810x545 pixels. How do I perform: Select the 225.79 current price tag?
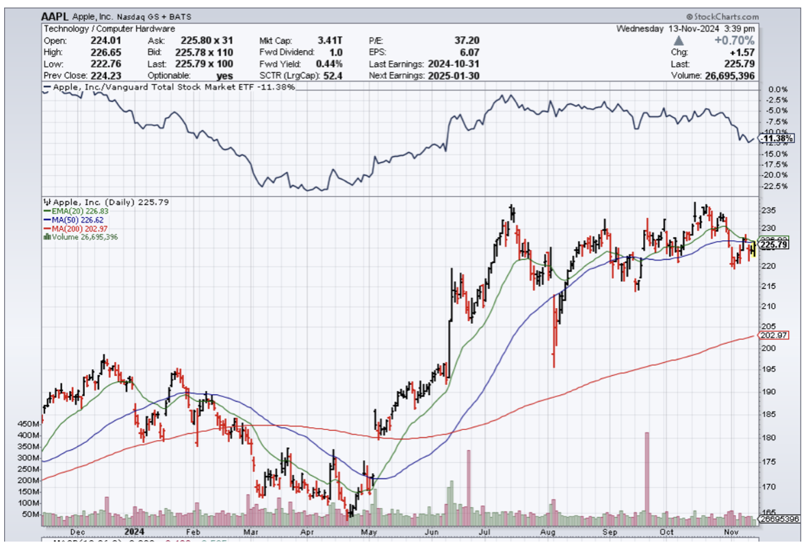tap(775, 244)
